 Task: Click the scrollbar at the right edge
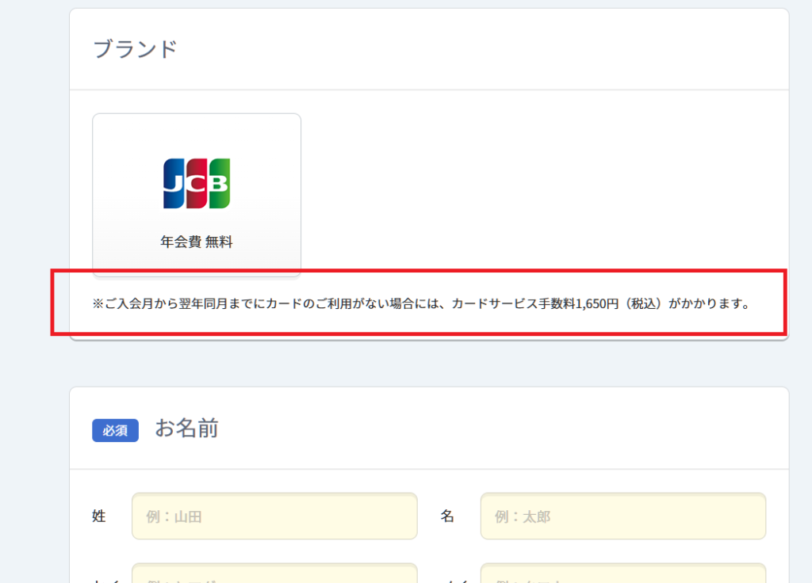[x=808, y=291]
